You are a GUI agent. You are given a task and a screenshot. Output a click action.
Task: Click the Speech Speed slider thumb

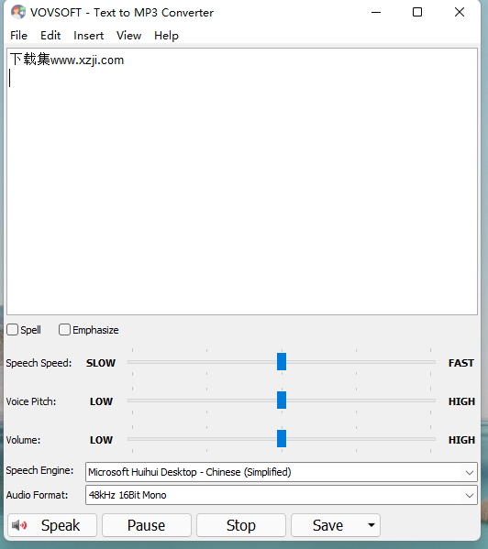coord(282,362)
